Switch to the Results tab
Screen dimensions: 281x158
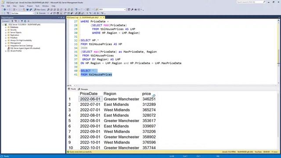point(72,89)
